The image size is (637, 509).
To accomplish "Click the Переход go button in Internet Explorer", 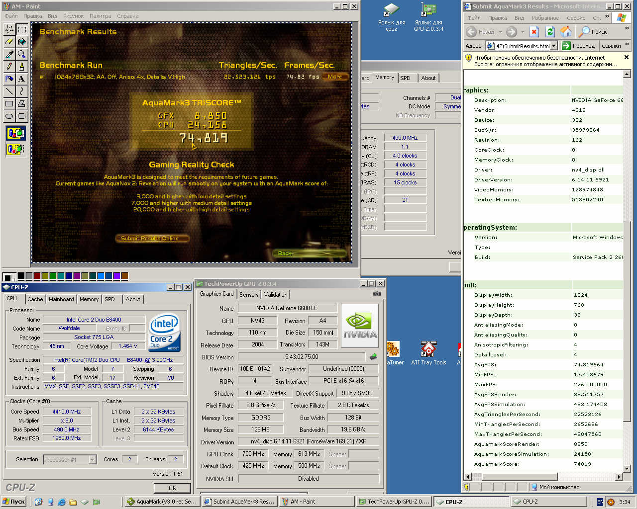I will pyautogui.click(x=579, y=46).
